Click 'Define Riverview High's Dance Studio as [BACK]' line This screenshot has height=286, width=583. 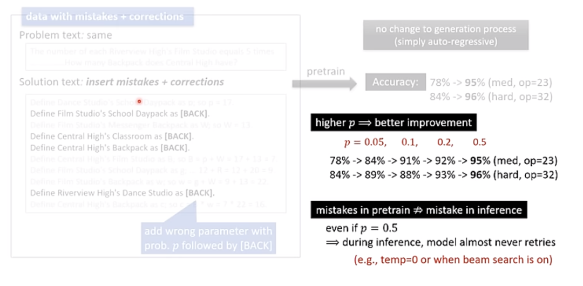(x=122, y=193)
